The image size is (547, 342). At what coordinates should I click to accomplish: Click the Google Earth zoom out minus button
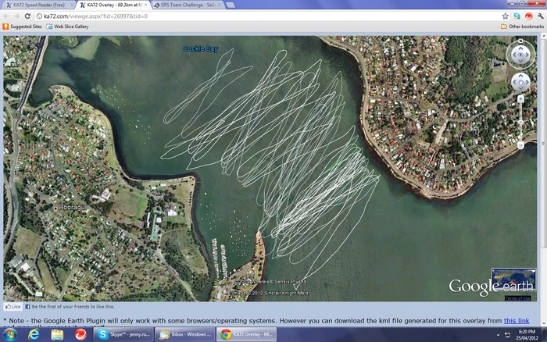pos(520,145)
